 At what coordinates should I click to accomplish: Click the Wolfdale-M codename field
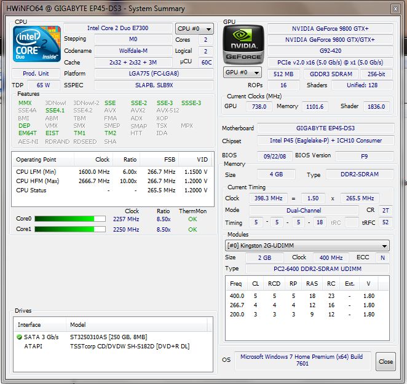tap(133, 50)
